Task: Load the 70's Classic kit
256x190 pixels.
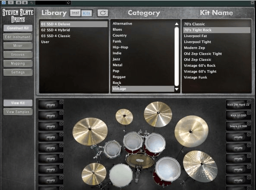Action: pyautogui.click(x=216, y=24)
